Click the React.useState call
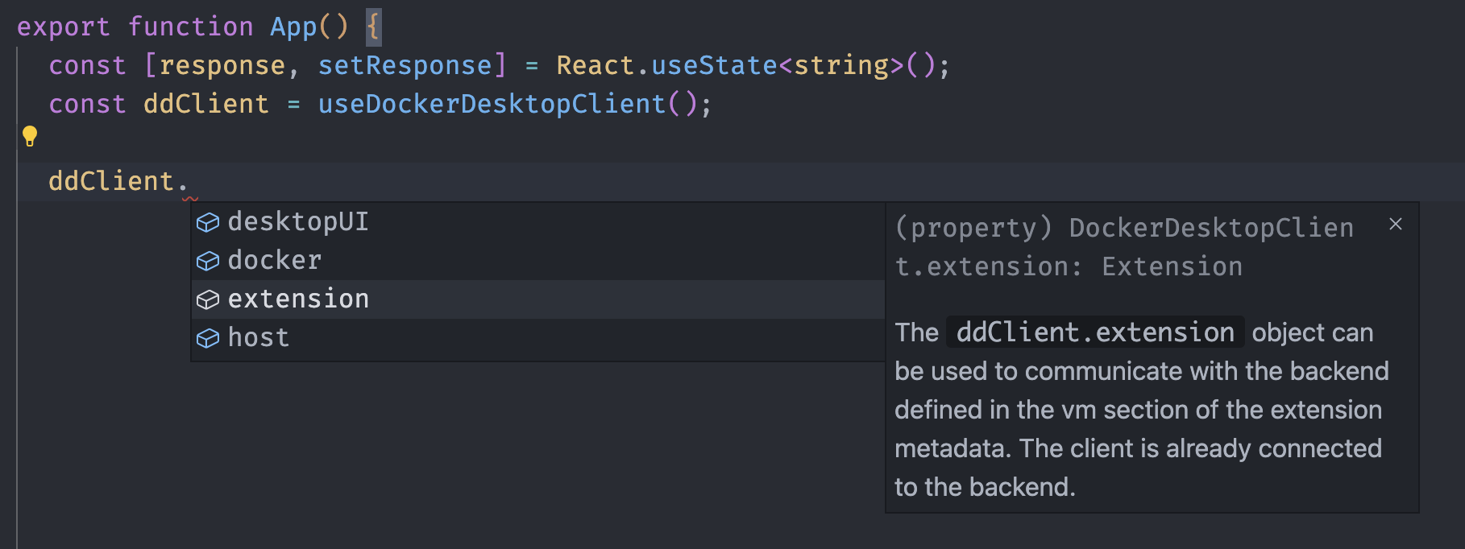1465x549 pixels. tap(666, 65)
